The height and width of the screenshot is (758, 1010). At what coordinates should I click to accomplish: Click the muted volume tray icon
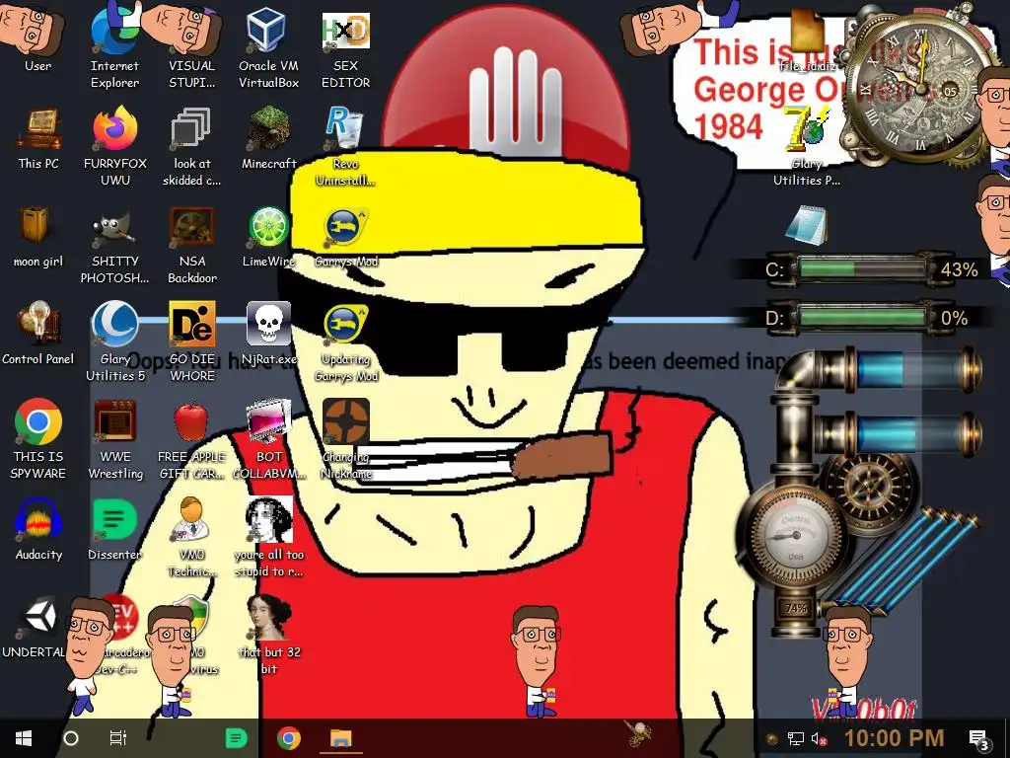pos(819,738)
